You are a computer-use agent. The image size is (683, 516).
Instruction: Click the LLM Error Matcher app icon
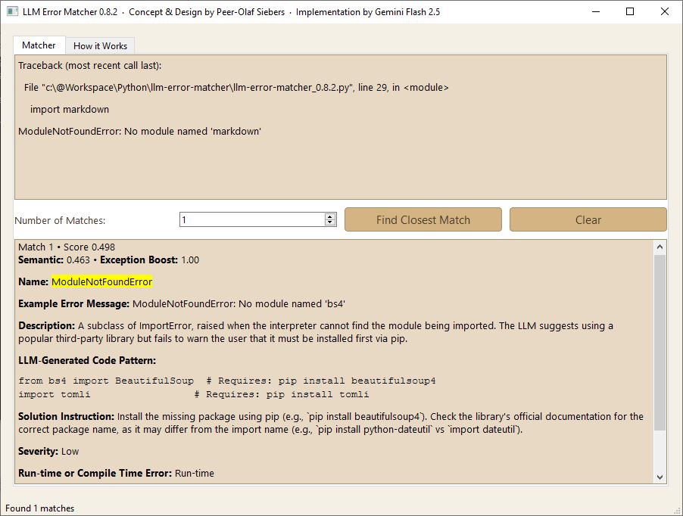coord(12,12)
